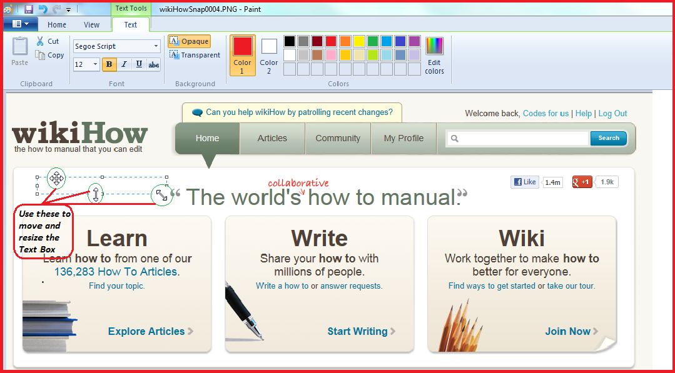
Task: Toggle Italic formatting
Action: point(124,64)
